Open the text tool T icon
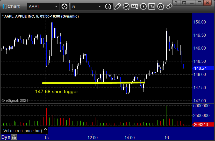The width and height of the screenshot is (215, 141). 152,6
